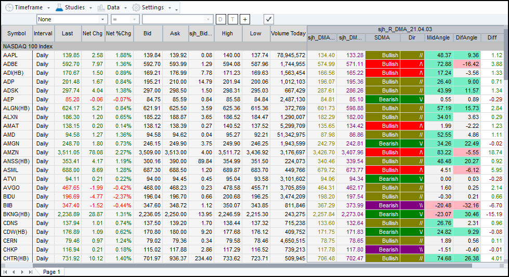Go to the first page arrow
509x277 pixels.
(x=5, y=272)
